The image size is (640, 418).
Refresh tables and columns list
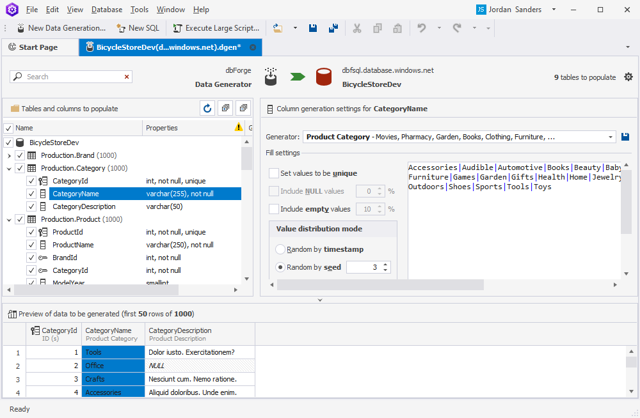click(207, 108)
